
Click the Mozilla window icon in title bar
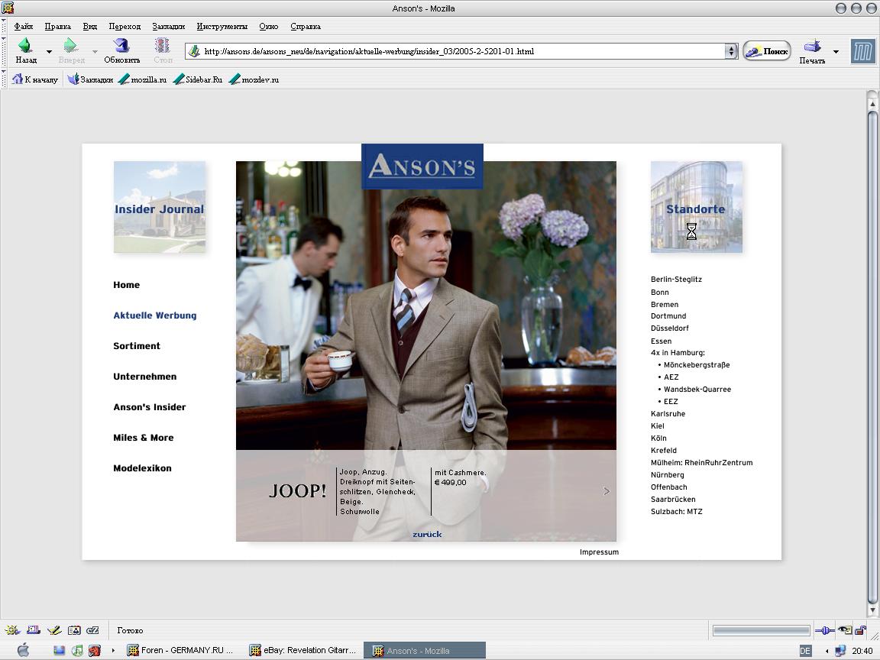(x=8, y=8)
